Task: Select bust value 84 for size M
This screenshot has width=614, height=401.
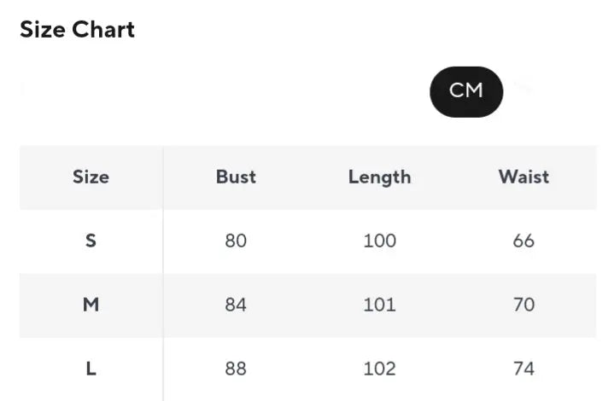Action: pyautogui.click(x=236, y=305)
